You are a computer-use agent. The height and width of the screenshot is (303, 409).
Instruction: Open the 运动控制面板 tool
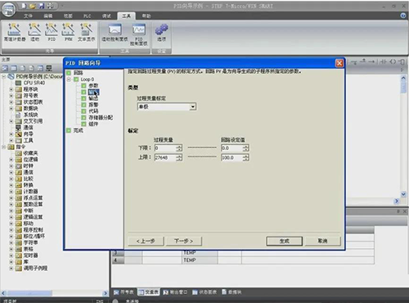pyautogui.click(x=115, y=33)
